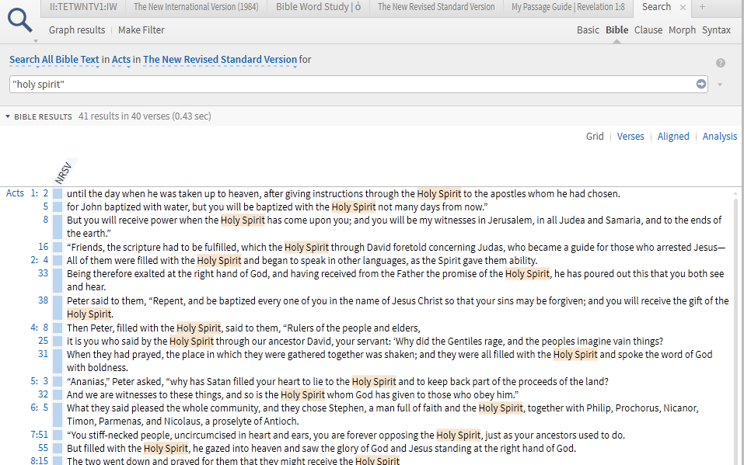Click highlighted 'Holy Spirit' in Acts 1:2 text
The image size is (744, 465).
coord(439,193)
